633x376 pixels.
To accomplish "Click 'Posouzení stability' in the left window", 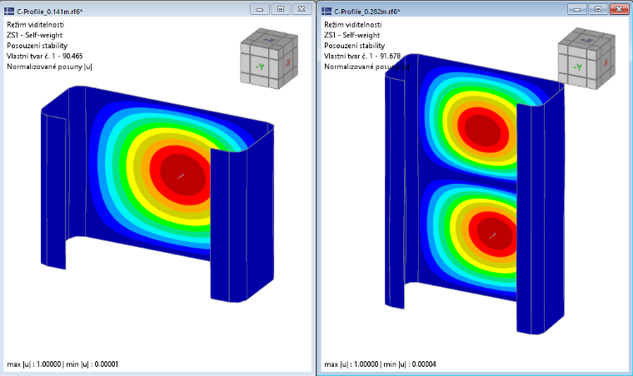I will (37, 46).
